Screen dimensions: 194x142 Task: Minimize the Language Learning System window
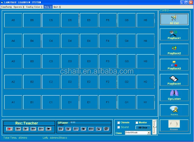point(182,2)
